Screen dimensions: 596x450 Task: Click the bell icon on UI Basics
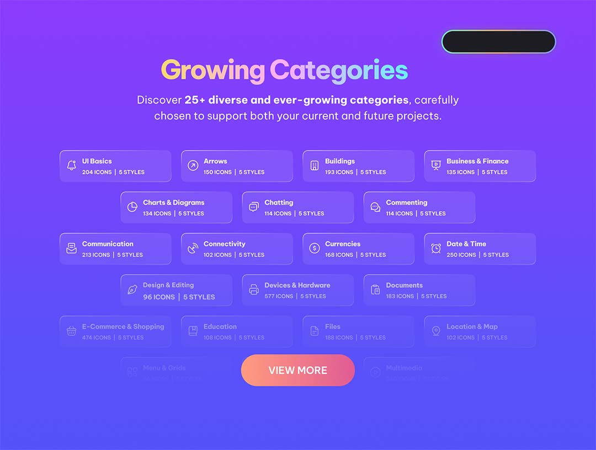pyautogui.click(x=71, y=166)
